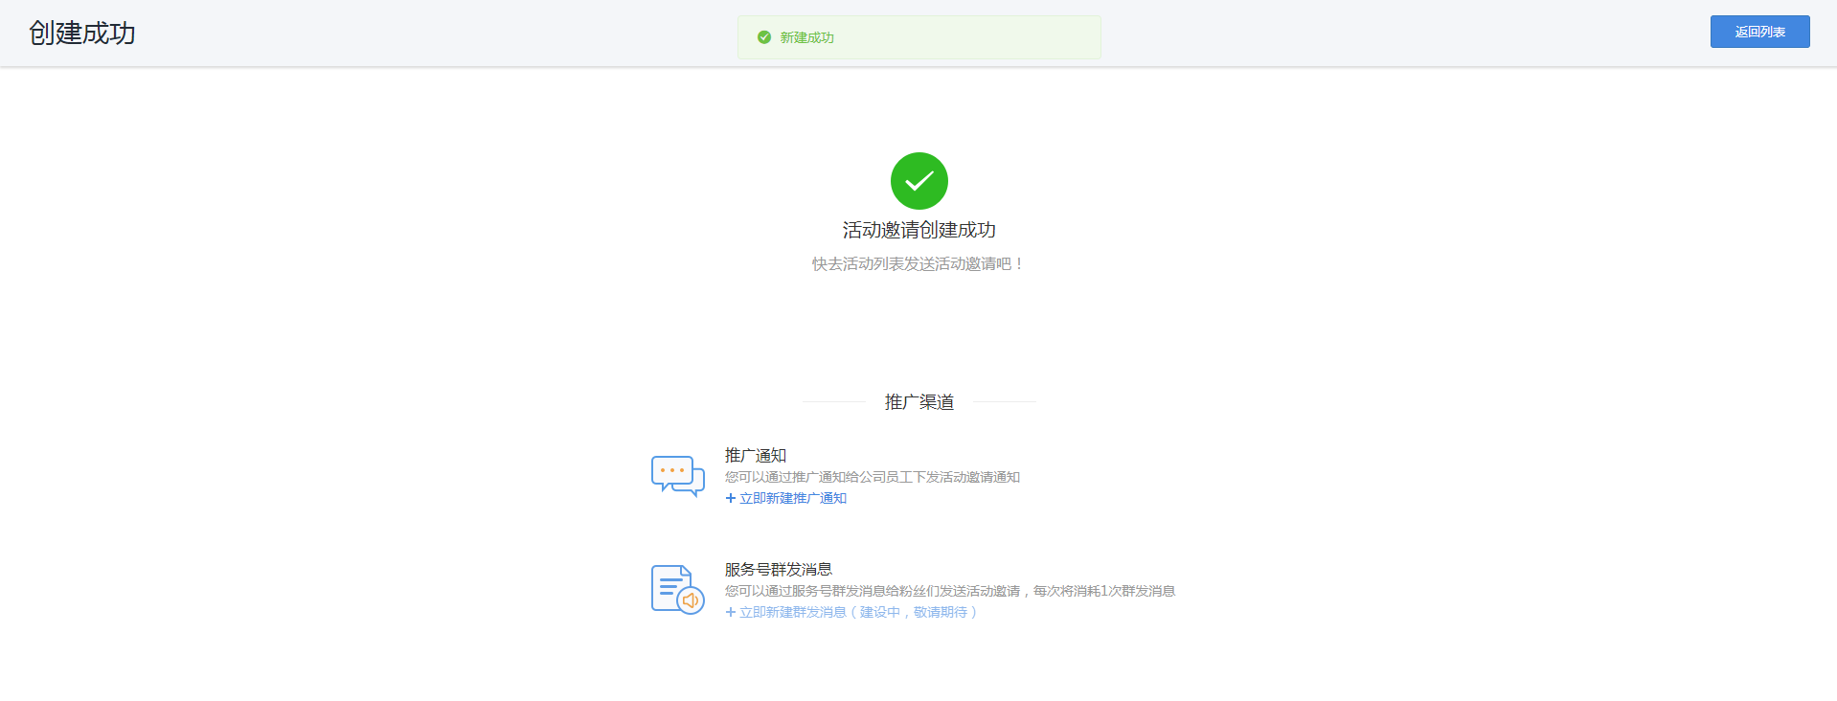The width and height of the screenshot is (1837, 701).
Task: Click the 活动邀请创建成功 heading
Action: click(x=918, y=230)
